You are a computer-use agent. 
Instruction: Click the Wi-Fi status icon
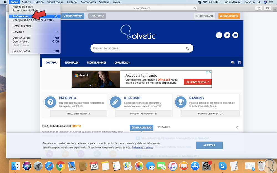point(205,2)
